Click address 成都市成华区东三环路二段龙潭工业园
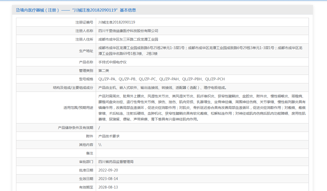327x191 pixels. 128,39
